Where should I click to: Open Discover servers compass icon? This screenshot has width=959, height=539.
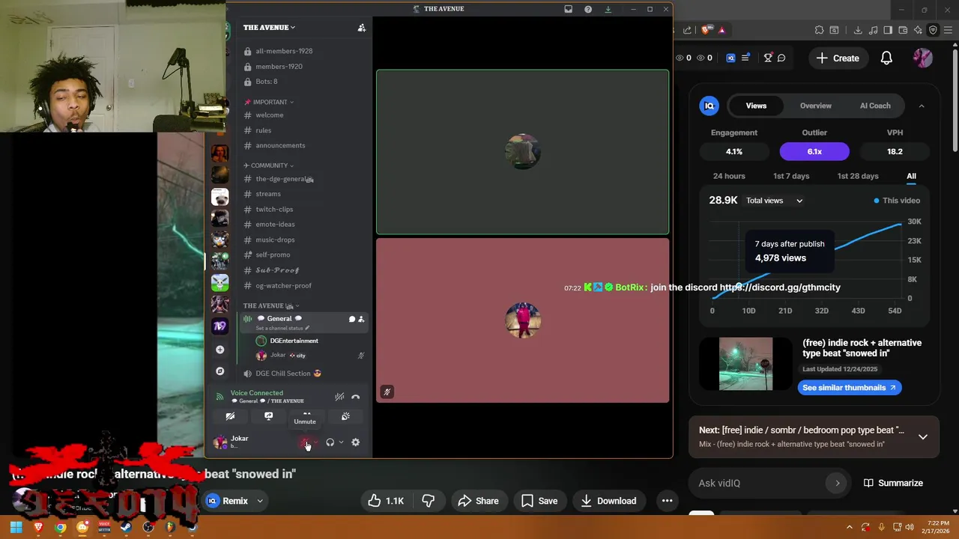coord(220,371)
